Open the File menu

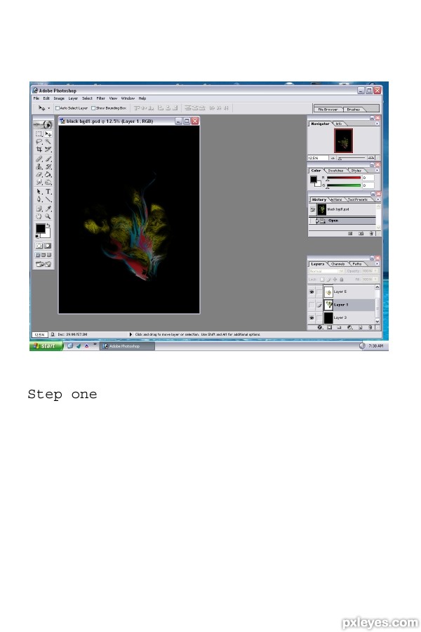coord(36,98)
